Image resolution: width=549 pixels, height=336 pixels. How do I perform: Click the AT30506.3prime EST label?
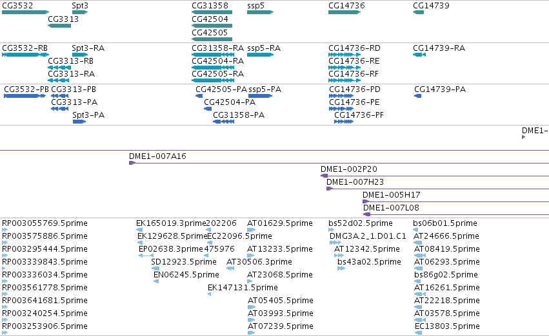coord(259,263)
